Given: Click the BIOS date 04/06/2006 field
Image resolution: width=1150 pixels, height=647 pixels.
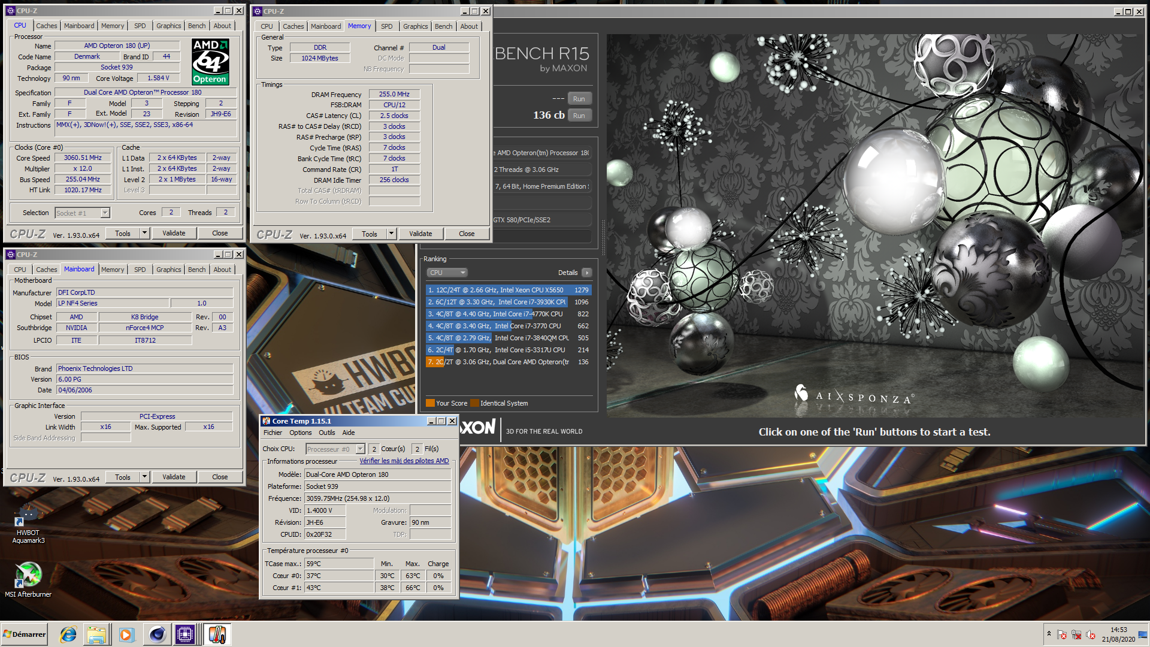Looking at the screenshot, I should tap(145, 390).
